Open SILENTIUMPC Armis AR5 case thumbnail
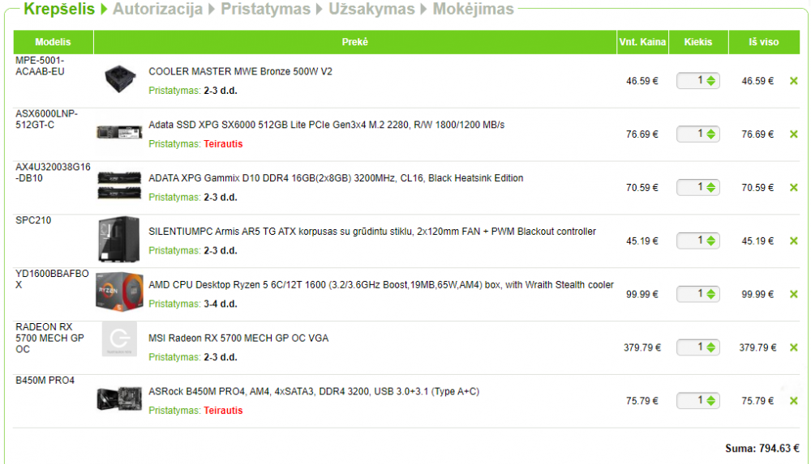The width and height of the screenshot is (811, 464). [x=119, y=239]
